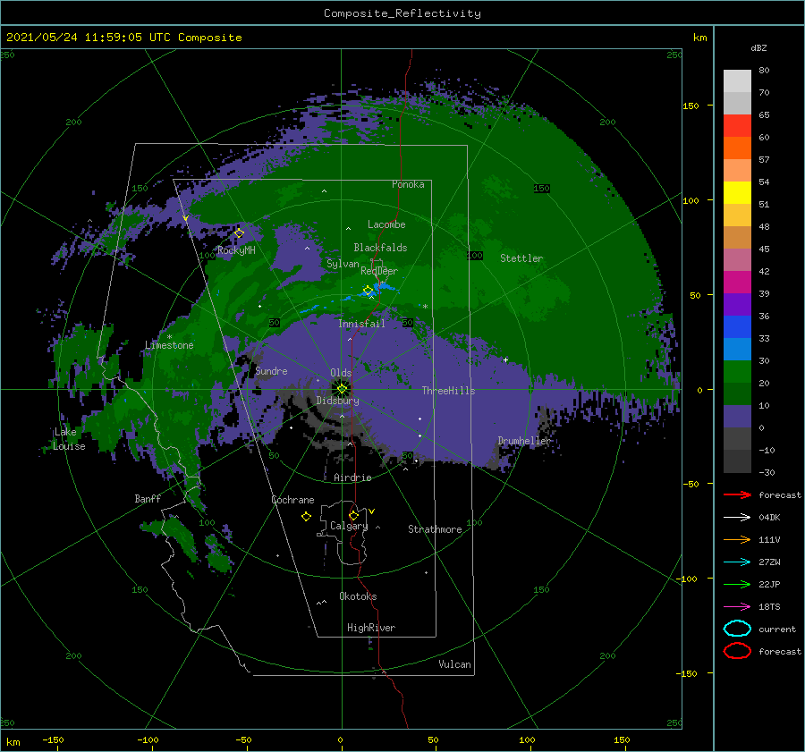Click the RedDeer city label
The image size is (805, 752).
click(x=379, y=271)
